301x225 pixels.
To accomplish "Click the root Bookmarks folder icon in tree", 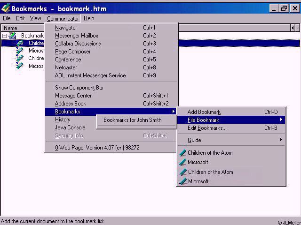I will pos(13,36).
